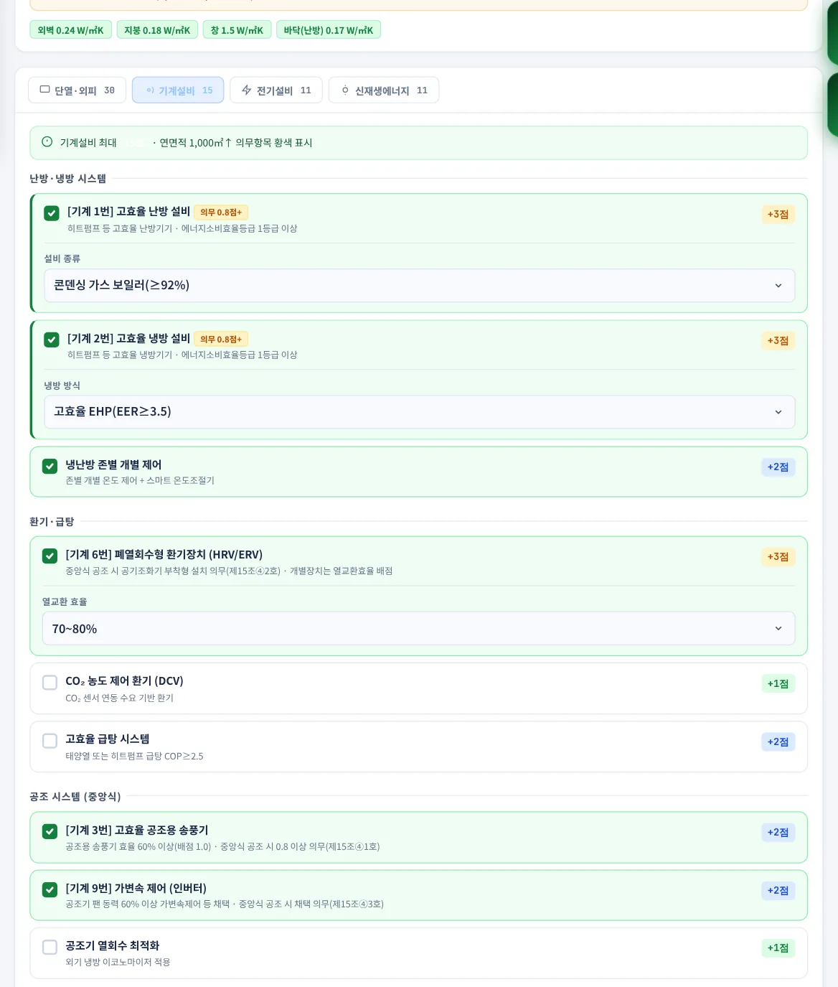Click +1점 badge on CO₂ 농도 제어 환기
This screenshot has height=987, width=838.
click(778, 684)
